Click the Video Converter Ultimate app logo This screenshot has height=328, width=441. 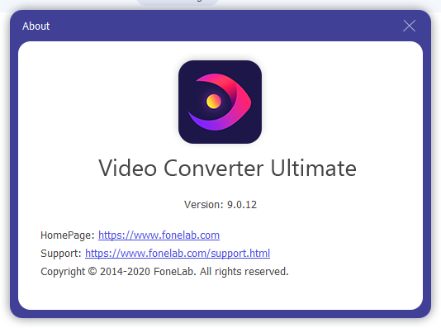pos(220,102)
